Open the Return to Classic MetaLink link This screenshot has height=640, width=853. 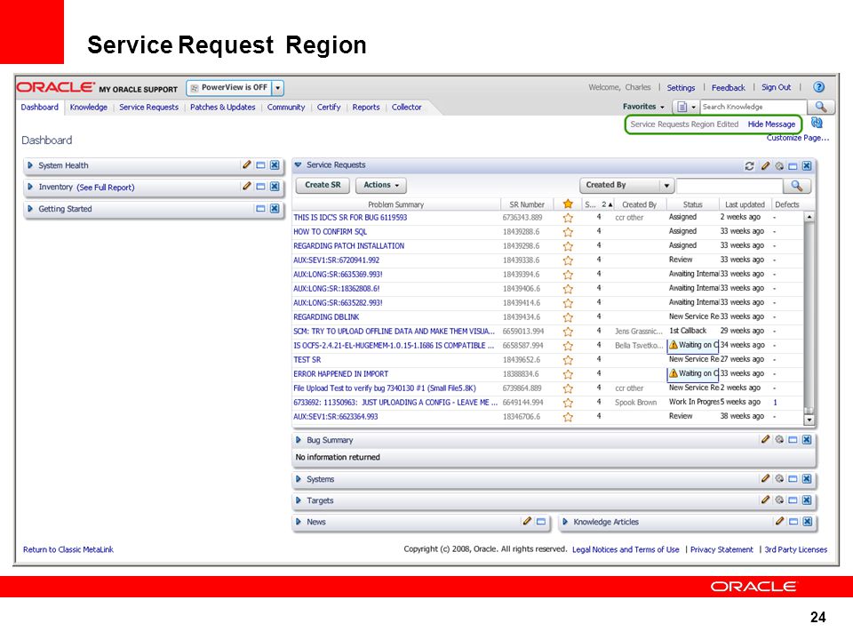coord(68,549)
